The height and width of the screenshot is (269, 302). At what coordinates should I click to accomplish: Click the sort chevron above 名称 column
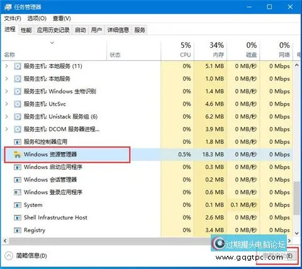[x=52, y=43]
